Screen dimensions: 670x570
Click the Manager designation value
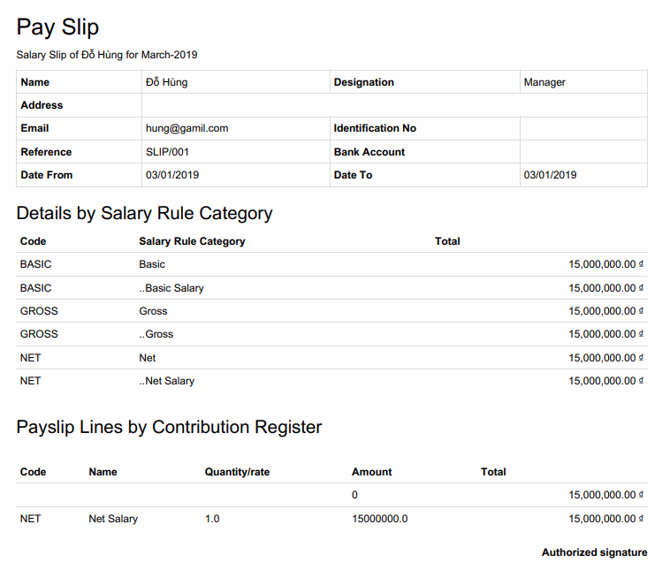[x=544, y=82]
